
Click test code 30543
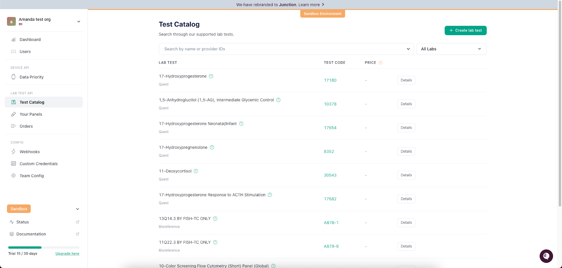[330, 175]
